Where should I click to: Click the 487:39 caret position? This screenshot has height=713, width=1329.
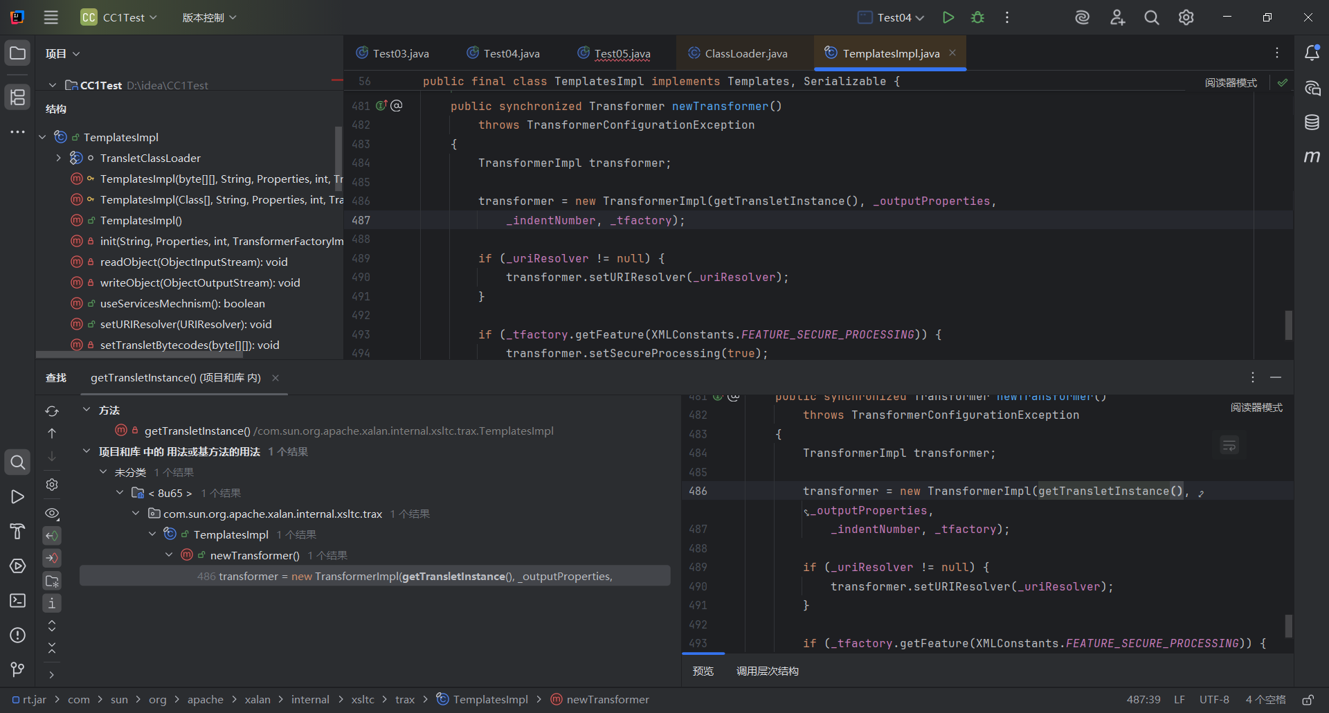[1143, 700]
